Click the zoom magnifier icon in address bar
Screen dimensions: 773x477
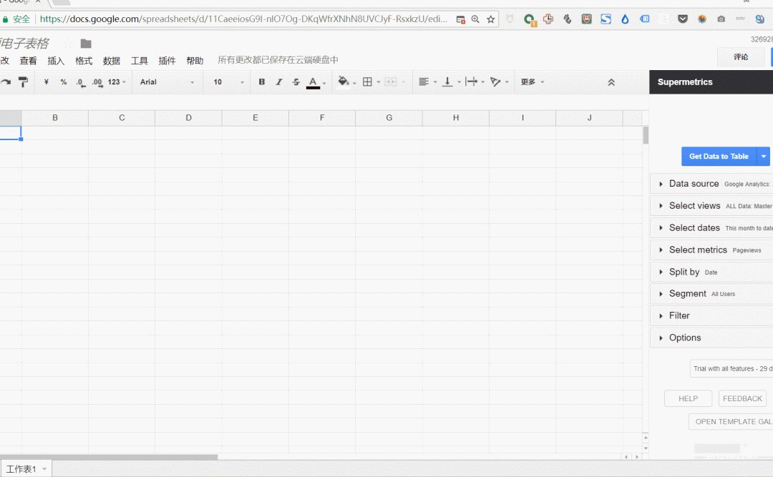[475, 19]
